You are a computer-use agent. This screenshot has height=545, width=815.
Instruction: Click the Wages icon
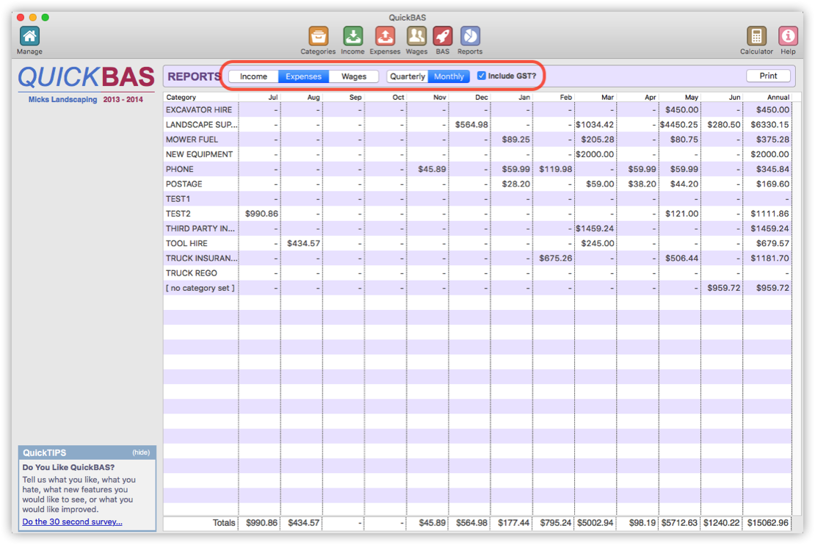416,35
